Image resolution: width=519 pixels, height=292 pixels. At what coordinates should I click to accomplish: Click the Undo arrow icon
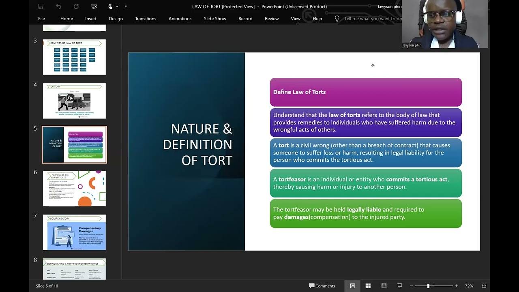pos(58,6)
